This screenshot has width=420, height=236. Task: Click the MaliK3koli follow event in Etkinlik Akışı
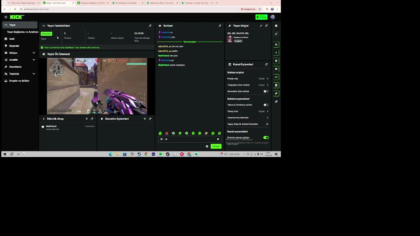tap(68, 128)
